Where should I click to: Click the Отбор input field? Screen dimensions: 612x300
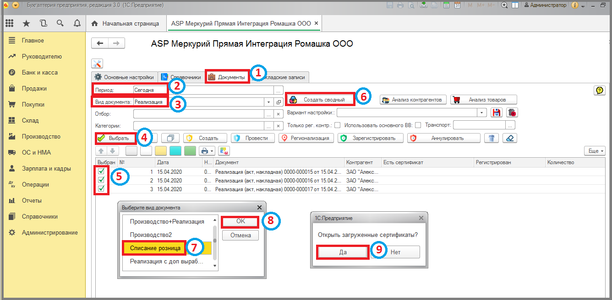click(x=199, y=114)
